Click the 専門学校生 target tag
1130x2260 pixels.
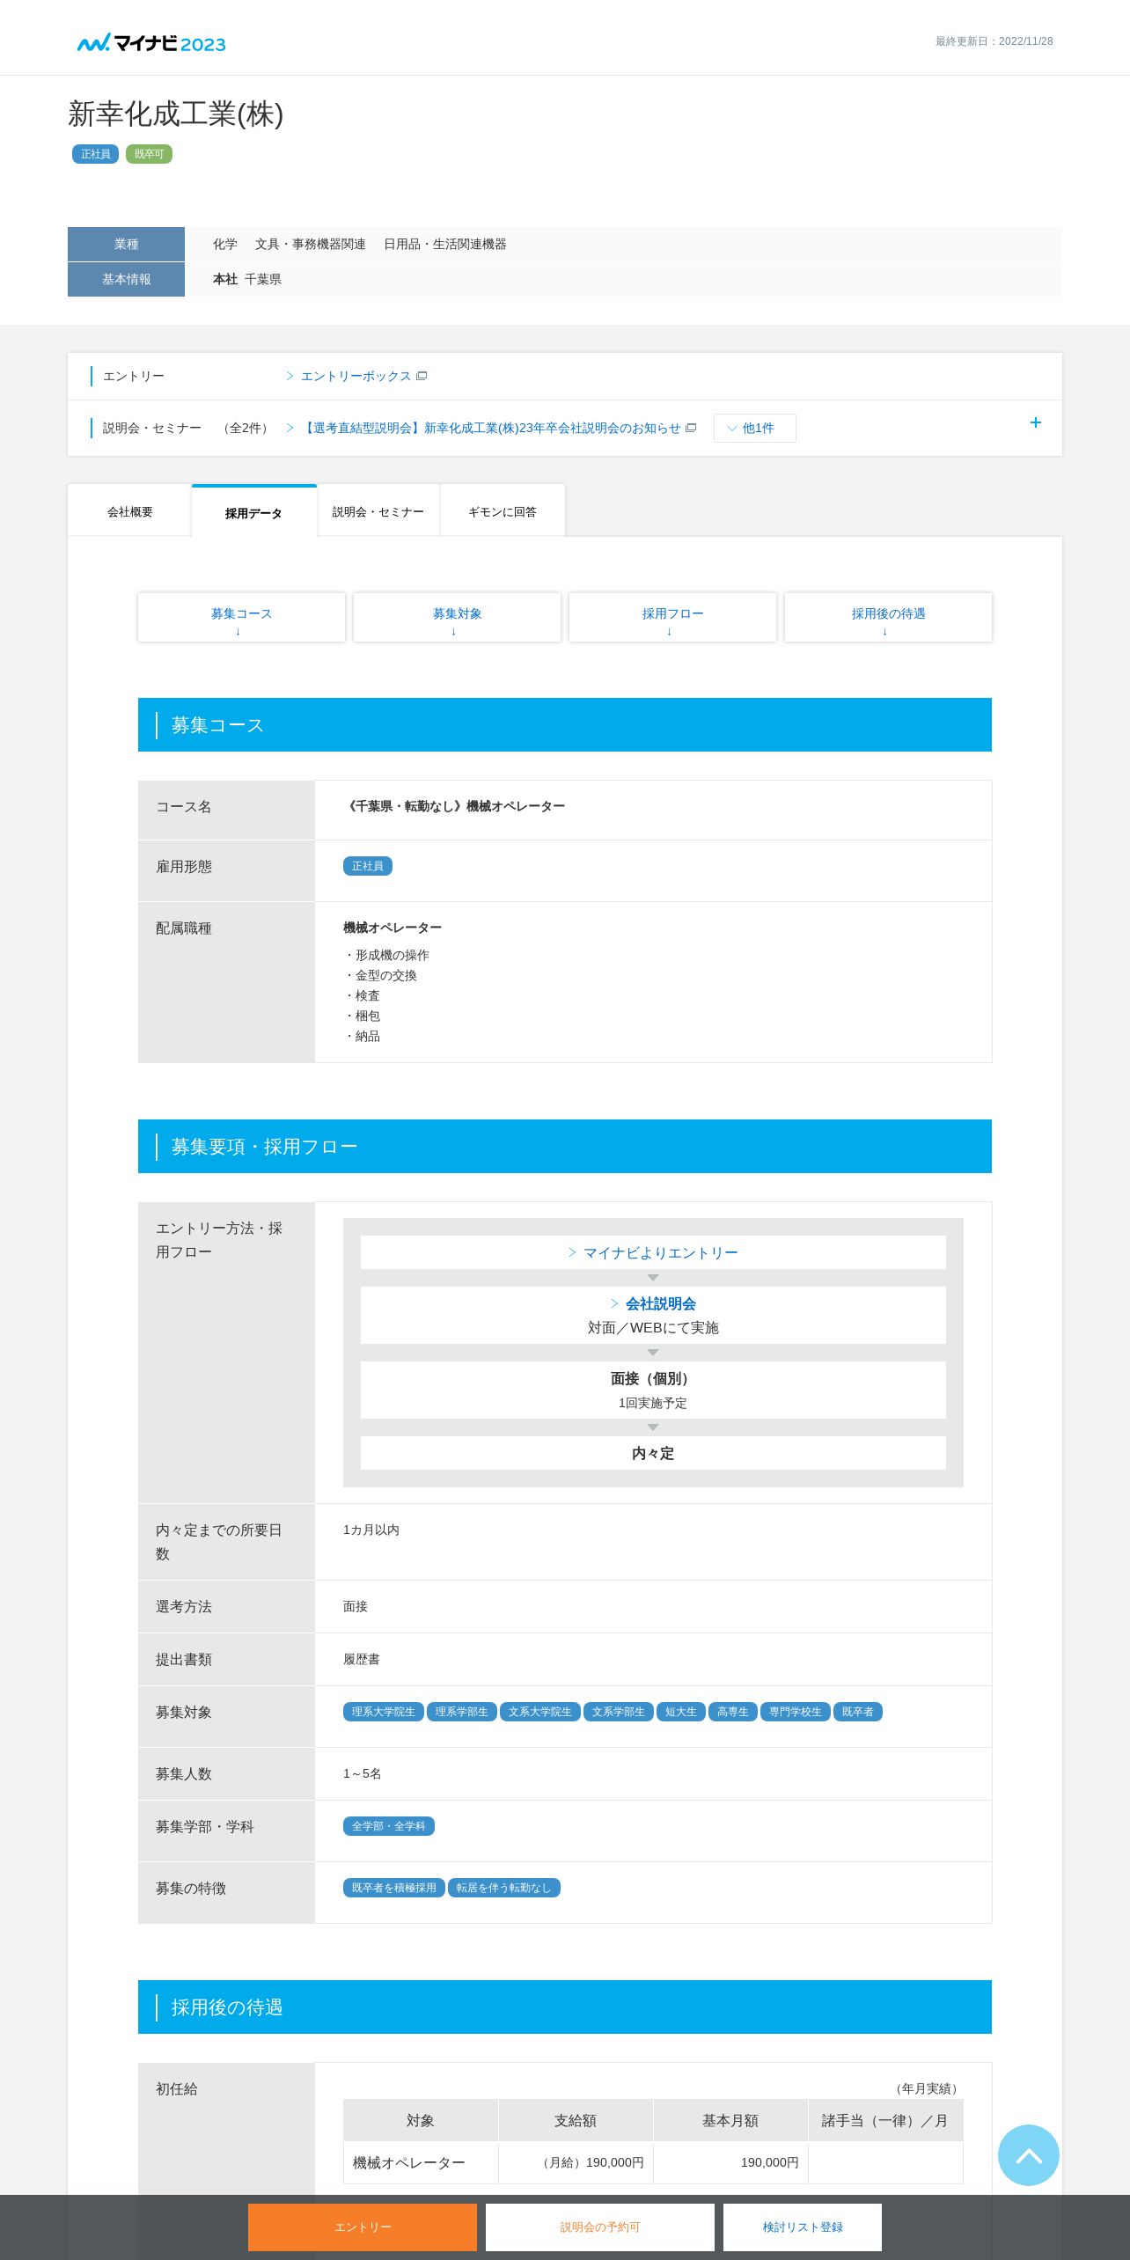[x=795, y=1712]
